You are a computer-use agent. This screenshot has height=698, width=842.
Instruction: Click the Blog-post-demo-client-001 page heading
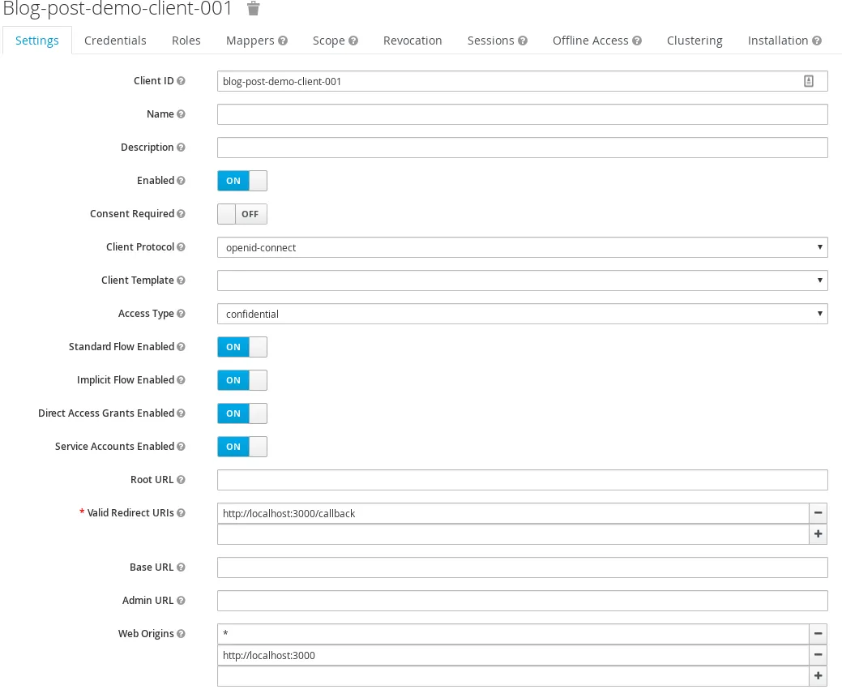(x=118, y=8)
